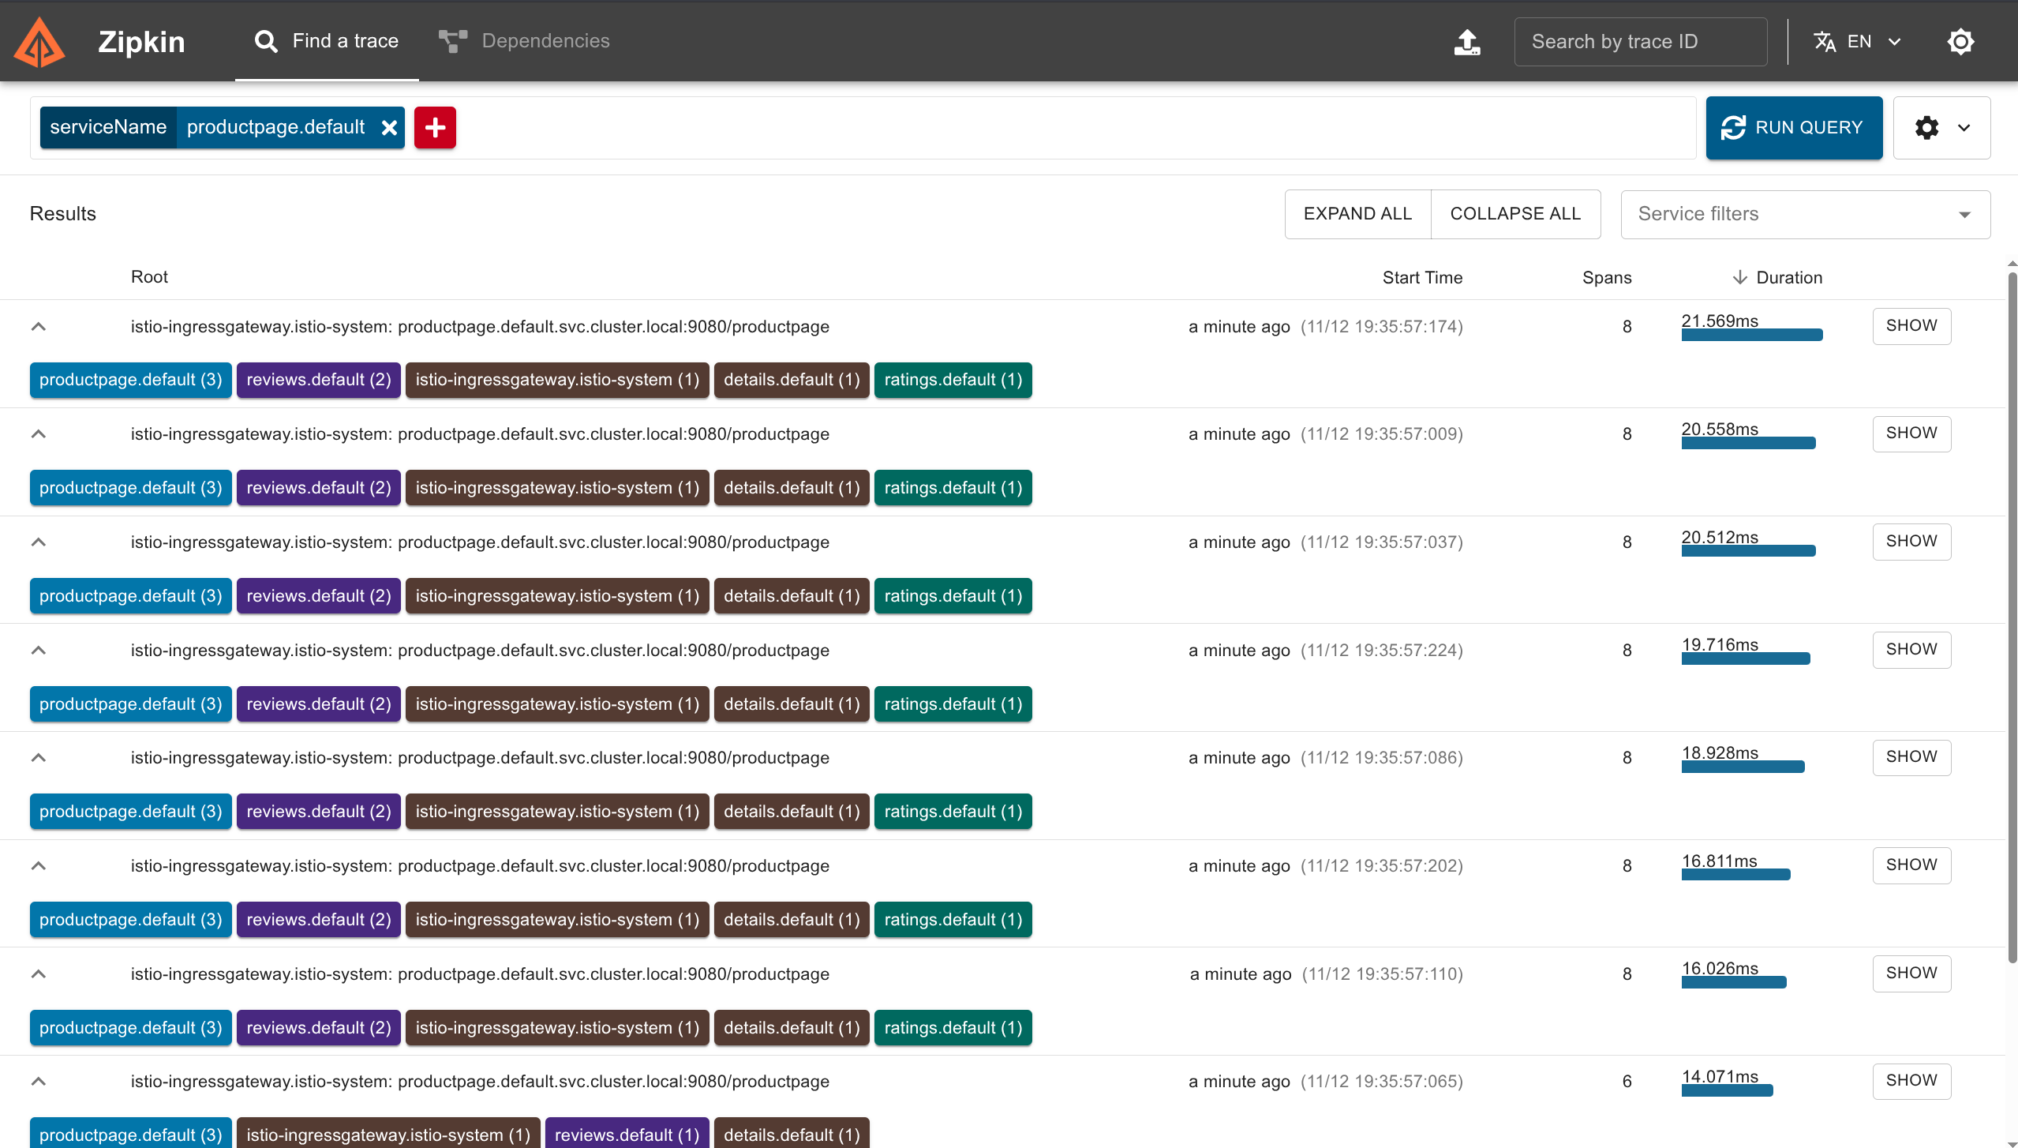
Task: Open the Service filters dropdown
Action: (1805, 214)
